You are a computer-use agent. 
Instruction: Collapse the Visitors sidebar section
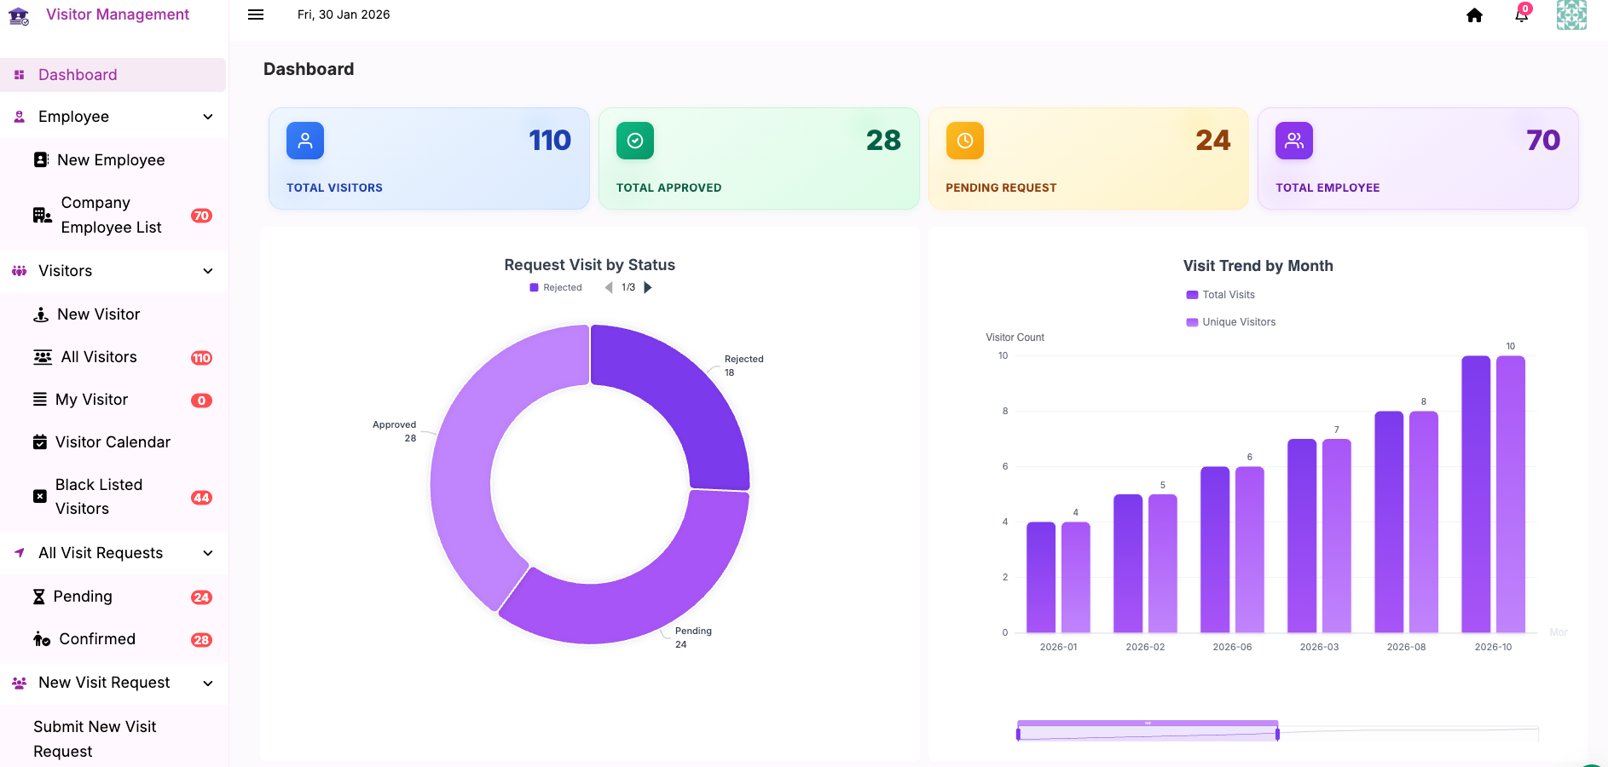click(x=207, y=271)
